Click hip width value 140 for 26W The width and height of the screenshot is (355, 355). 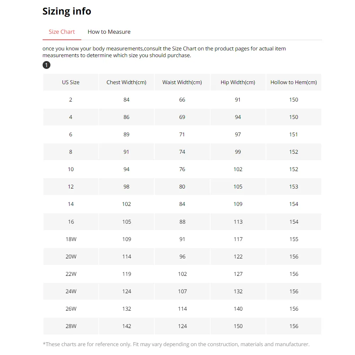click(238, 308)
